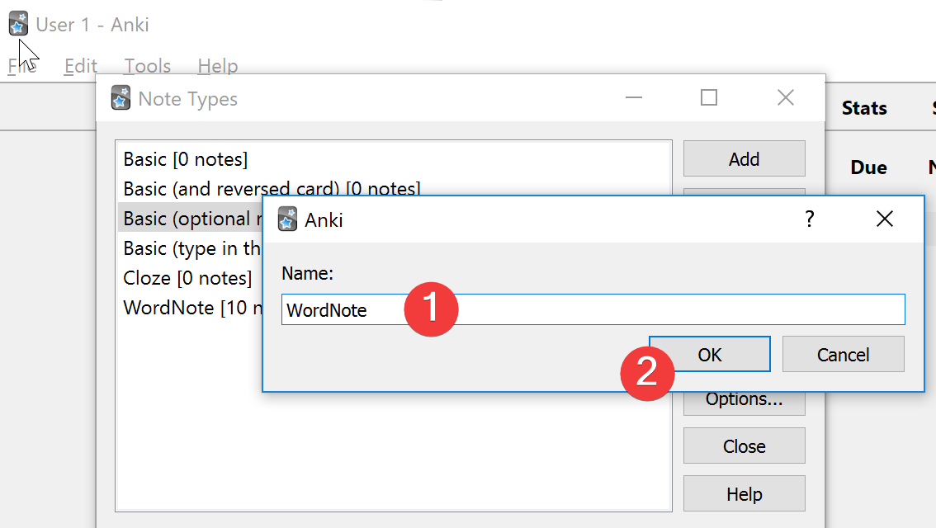936x528 pixels.
Task: Close the Anki rename dialog
Action: coord(885,219)
